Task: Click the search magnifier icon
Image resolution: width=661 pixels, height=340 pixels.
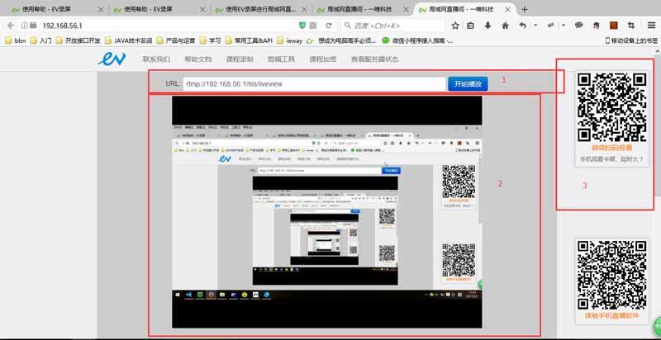Action: (x=348, y=26)
